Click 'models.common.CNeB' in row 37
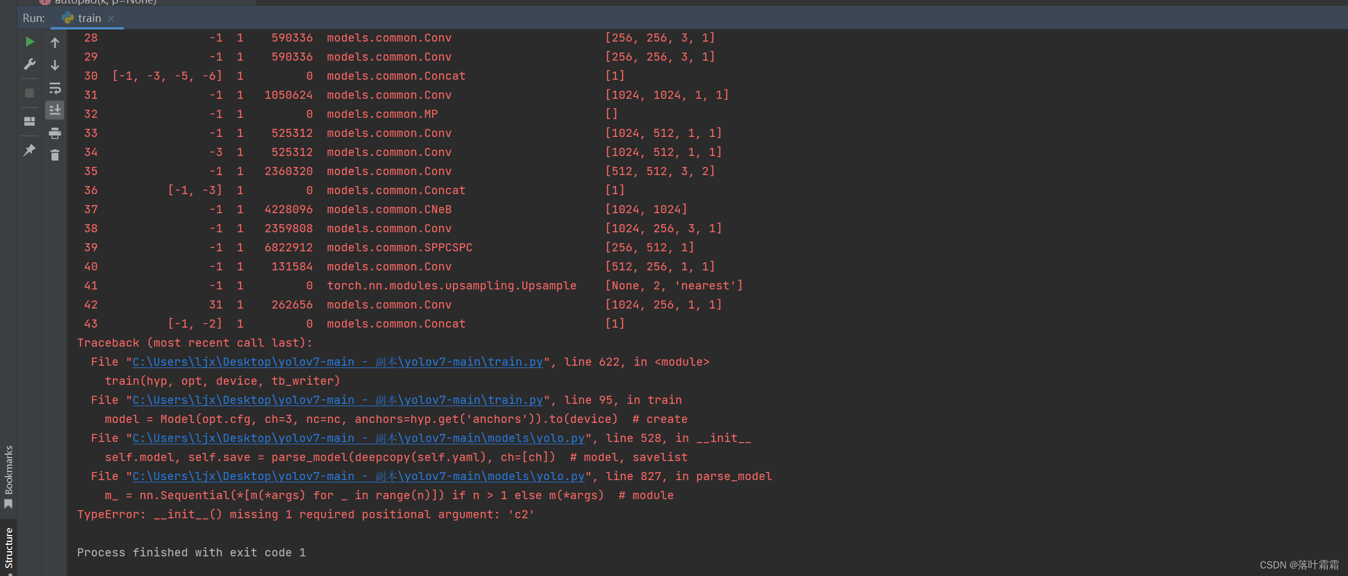The image size is (1348, 576). pos(389,209)
